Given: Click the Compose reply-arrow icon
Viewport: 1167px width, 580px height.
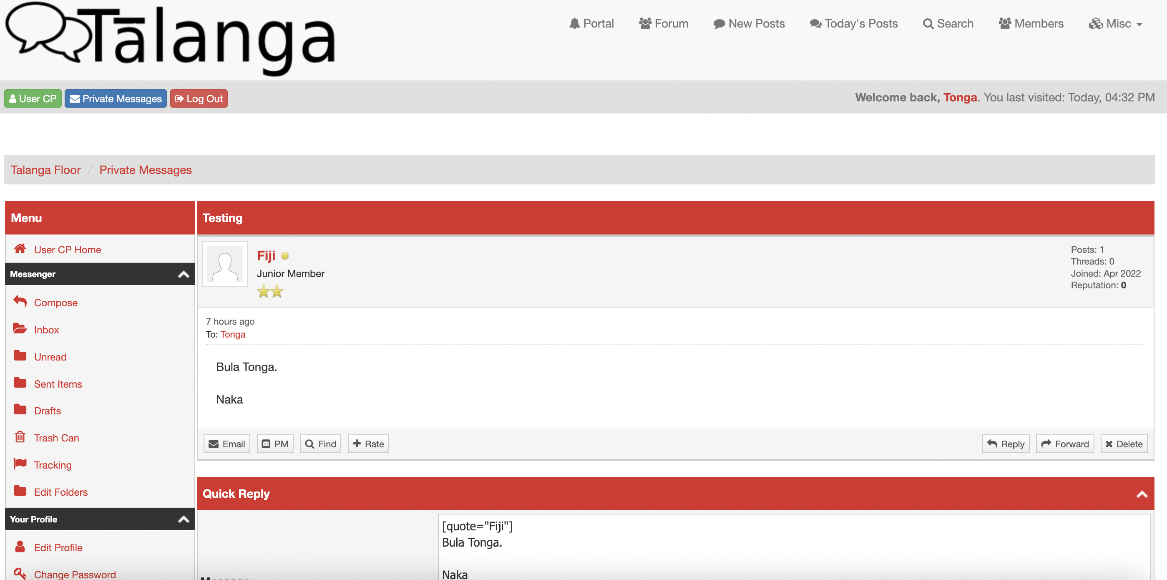Looking at the screenshot, I should pyautogui.click(x=20, y=301).
